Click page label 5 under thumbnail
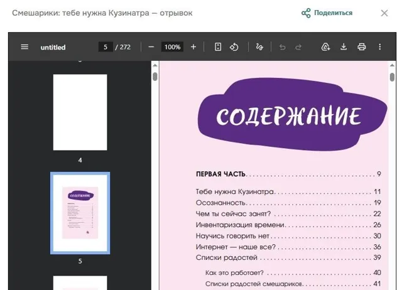This screenshot has width=402, height=290. pyautogui.click(x=80, y=261)
